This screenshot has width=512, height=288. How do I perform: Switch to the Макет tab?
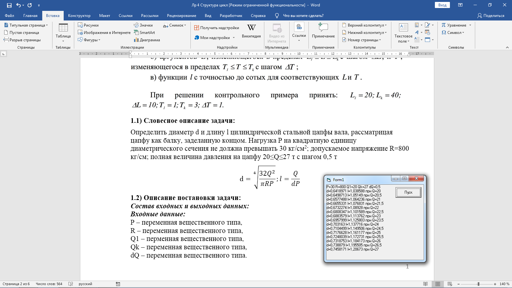click(105, 15)
